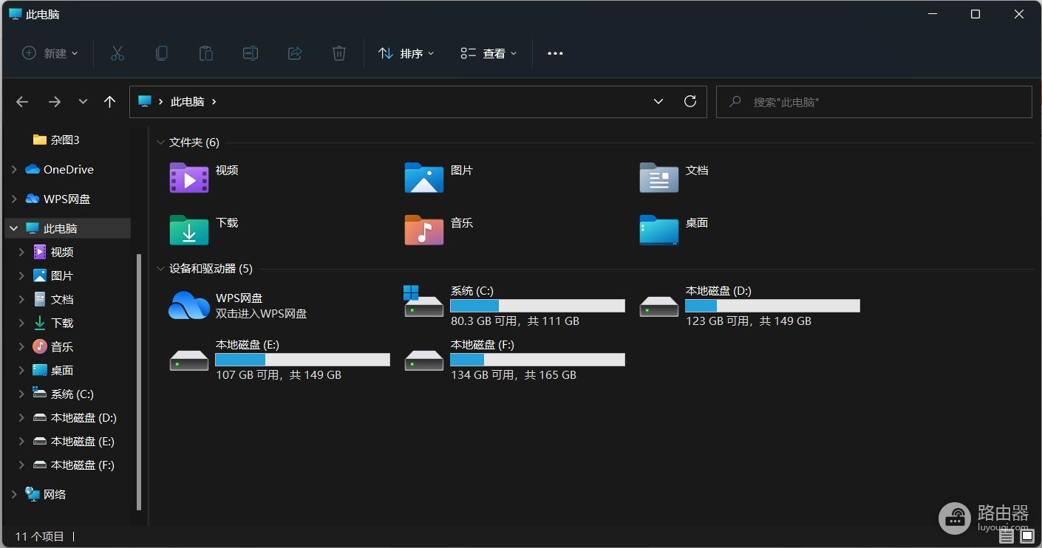Click the Share icon in toolbar

point(295,53)
